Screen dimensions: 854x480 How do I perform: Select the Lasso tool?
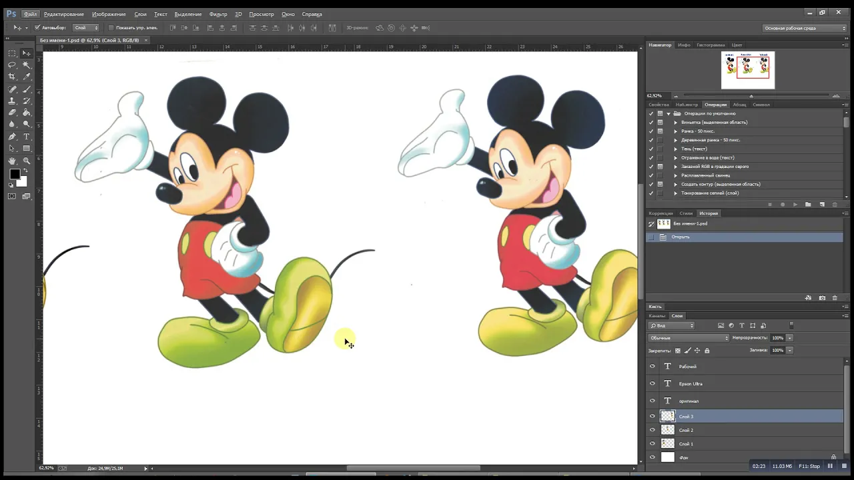click(12, 65)
